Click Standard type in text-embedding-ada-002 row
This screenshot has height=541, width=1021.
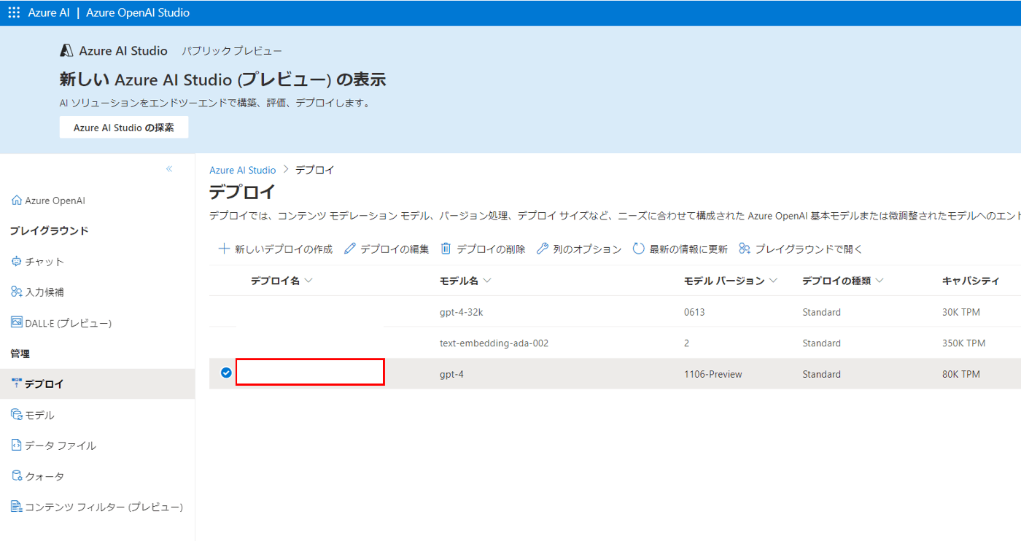point(822,343)
